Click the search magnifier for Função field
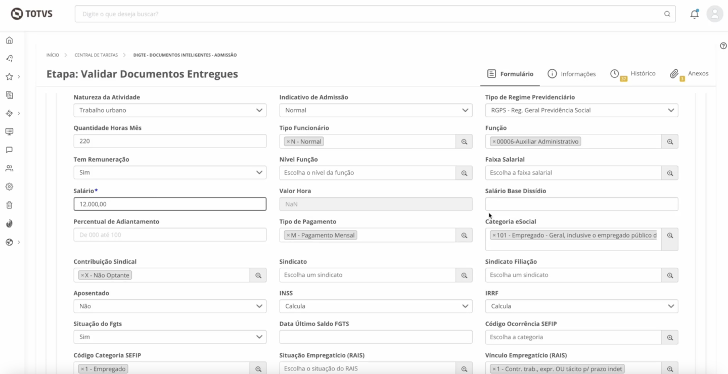Image resolution: width=728 pixels, height=374 pixels. point(670,142)
